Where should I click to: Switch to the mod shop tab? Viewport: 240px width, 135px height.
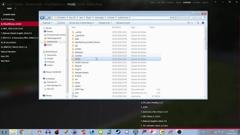point(94,4)
